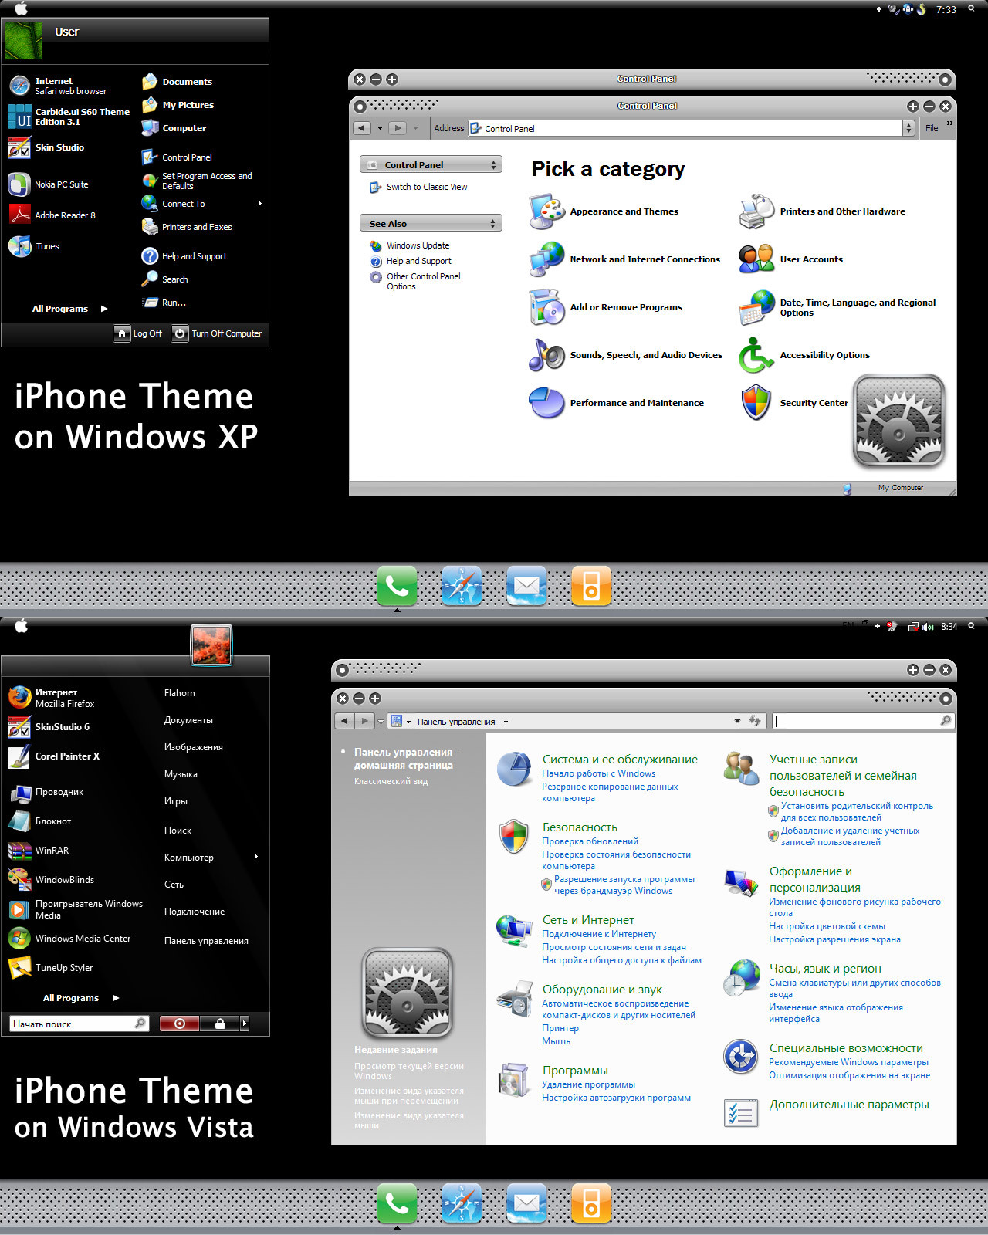988x1235 pixels.
Task: Open Настройка цветовой схемы
Action: (x=827, y=926)
